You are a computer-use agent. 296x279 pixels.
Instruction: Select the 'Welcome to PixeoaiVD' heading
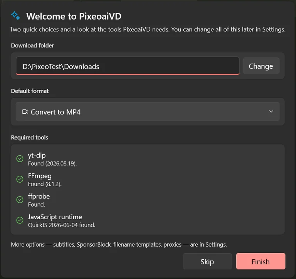click(x=74, y=16)
